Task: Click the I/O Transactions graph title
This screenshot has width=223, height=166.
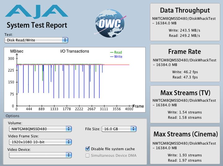Action: tap(74, 51)
